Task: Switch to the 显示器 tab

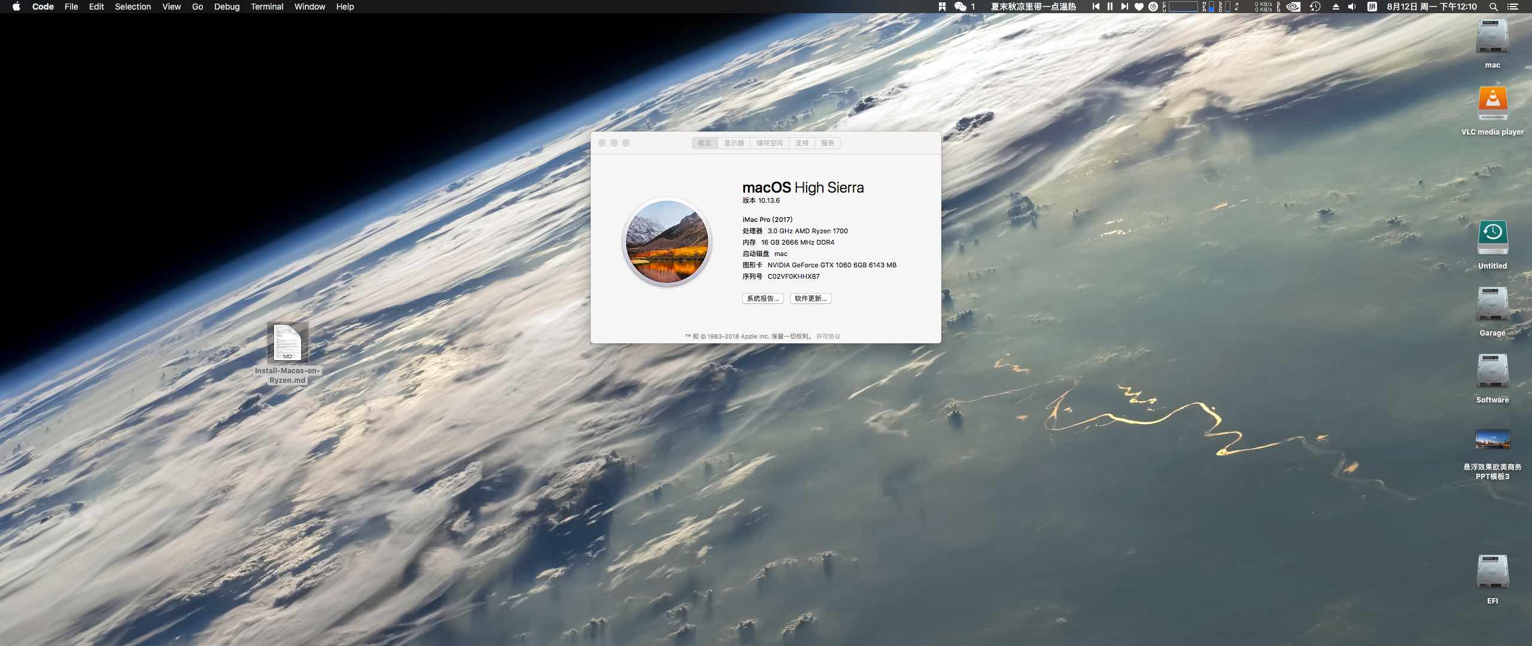Action: click(x=734, y=143)
